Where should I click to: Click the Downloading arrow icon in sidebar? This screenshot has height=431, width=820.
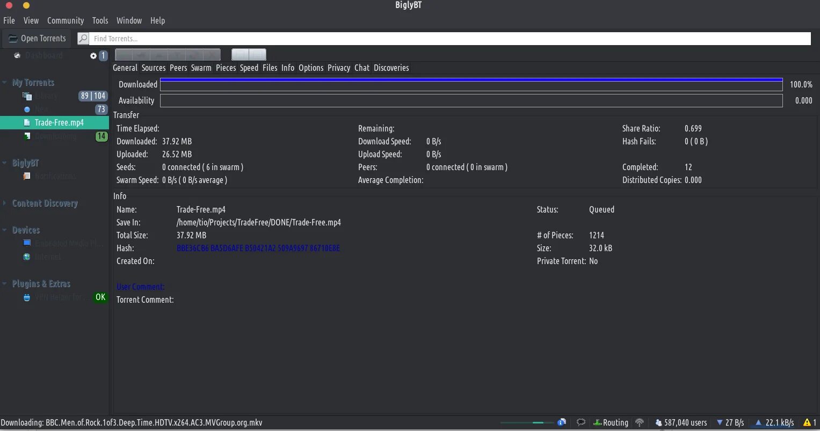(x=27, y=136)
